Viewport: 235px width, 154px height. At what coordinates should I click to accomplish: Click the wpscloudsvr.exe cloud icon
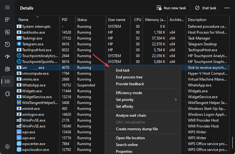tap(19, 149)
